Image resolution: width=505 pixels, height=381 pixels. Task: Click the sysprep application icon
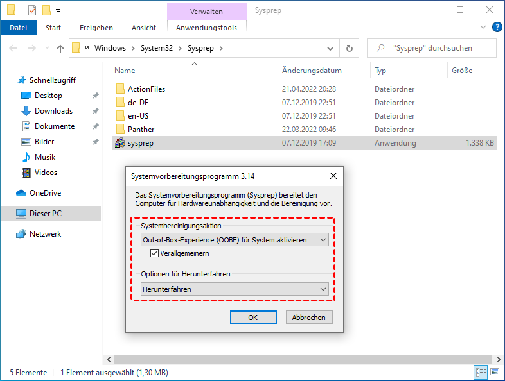coord(120,143)
